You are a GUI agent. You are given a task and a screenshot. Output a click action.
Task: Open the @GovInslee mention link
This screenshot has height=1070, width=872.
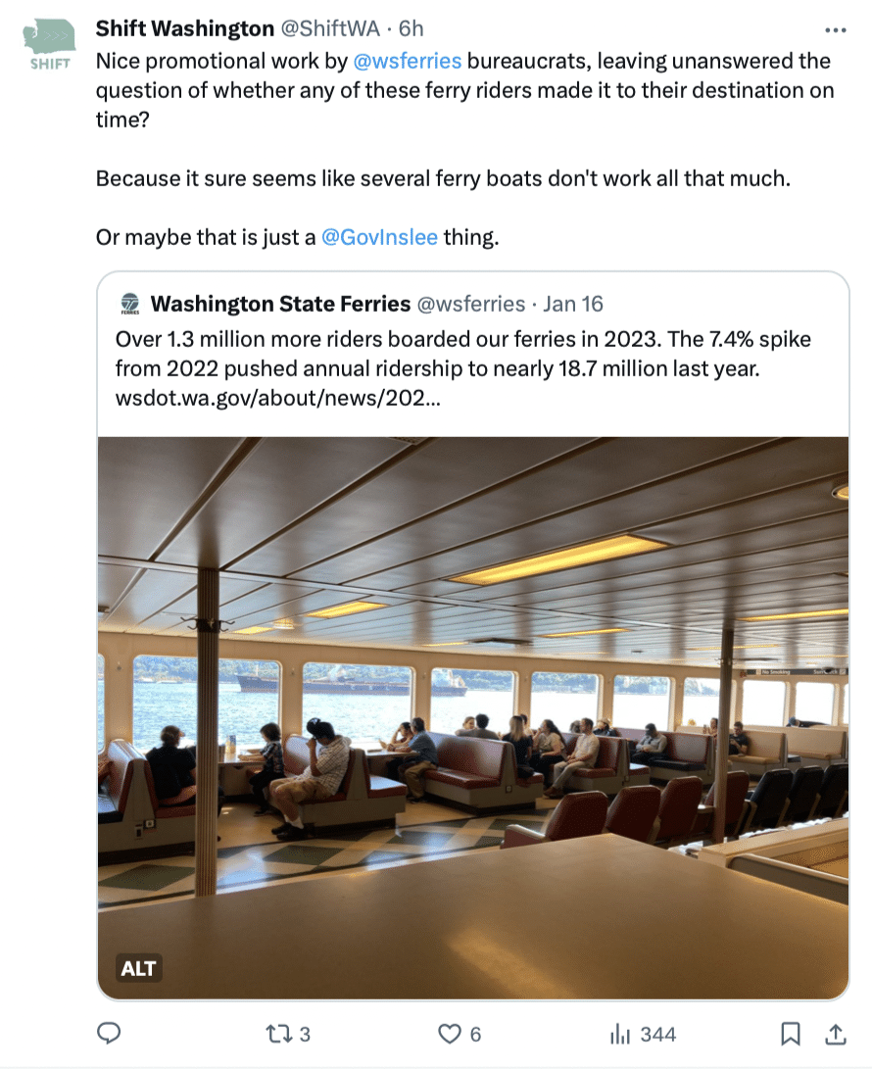(379, 237)
